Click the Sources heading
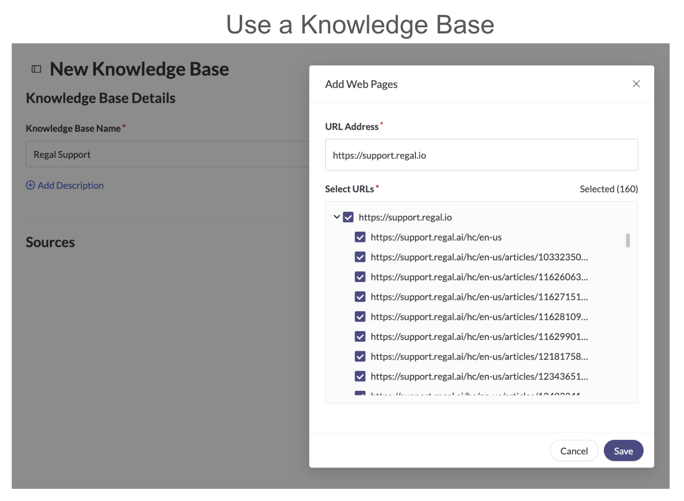684x501 pixels. pos(50,242)
